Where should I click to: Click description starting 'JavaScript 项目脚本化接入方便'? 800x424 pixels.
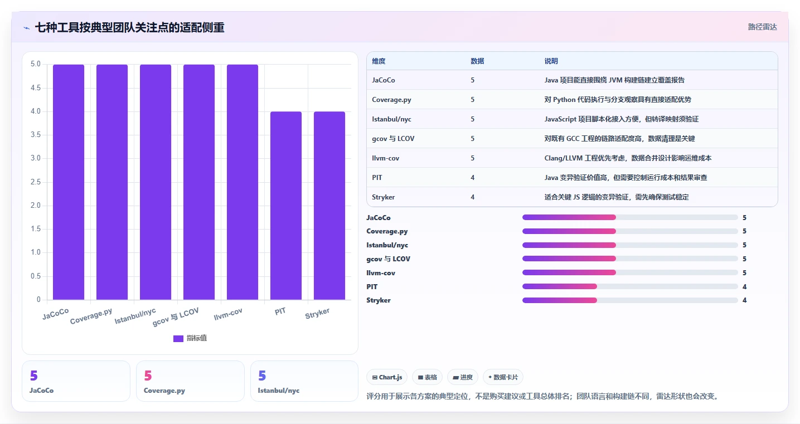[x=622, y=119]
